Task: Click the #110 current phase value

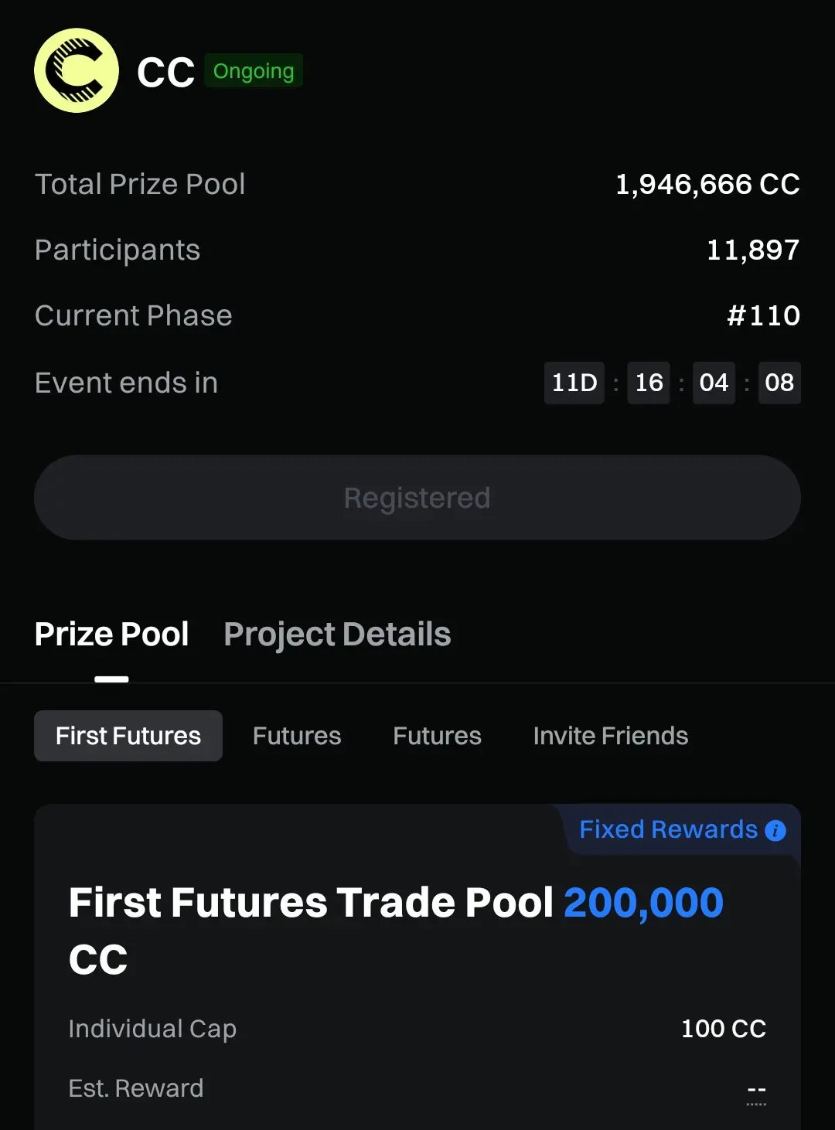Action: click(763, 315)
